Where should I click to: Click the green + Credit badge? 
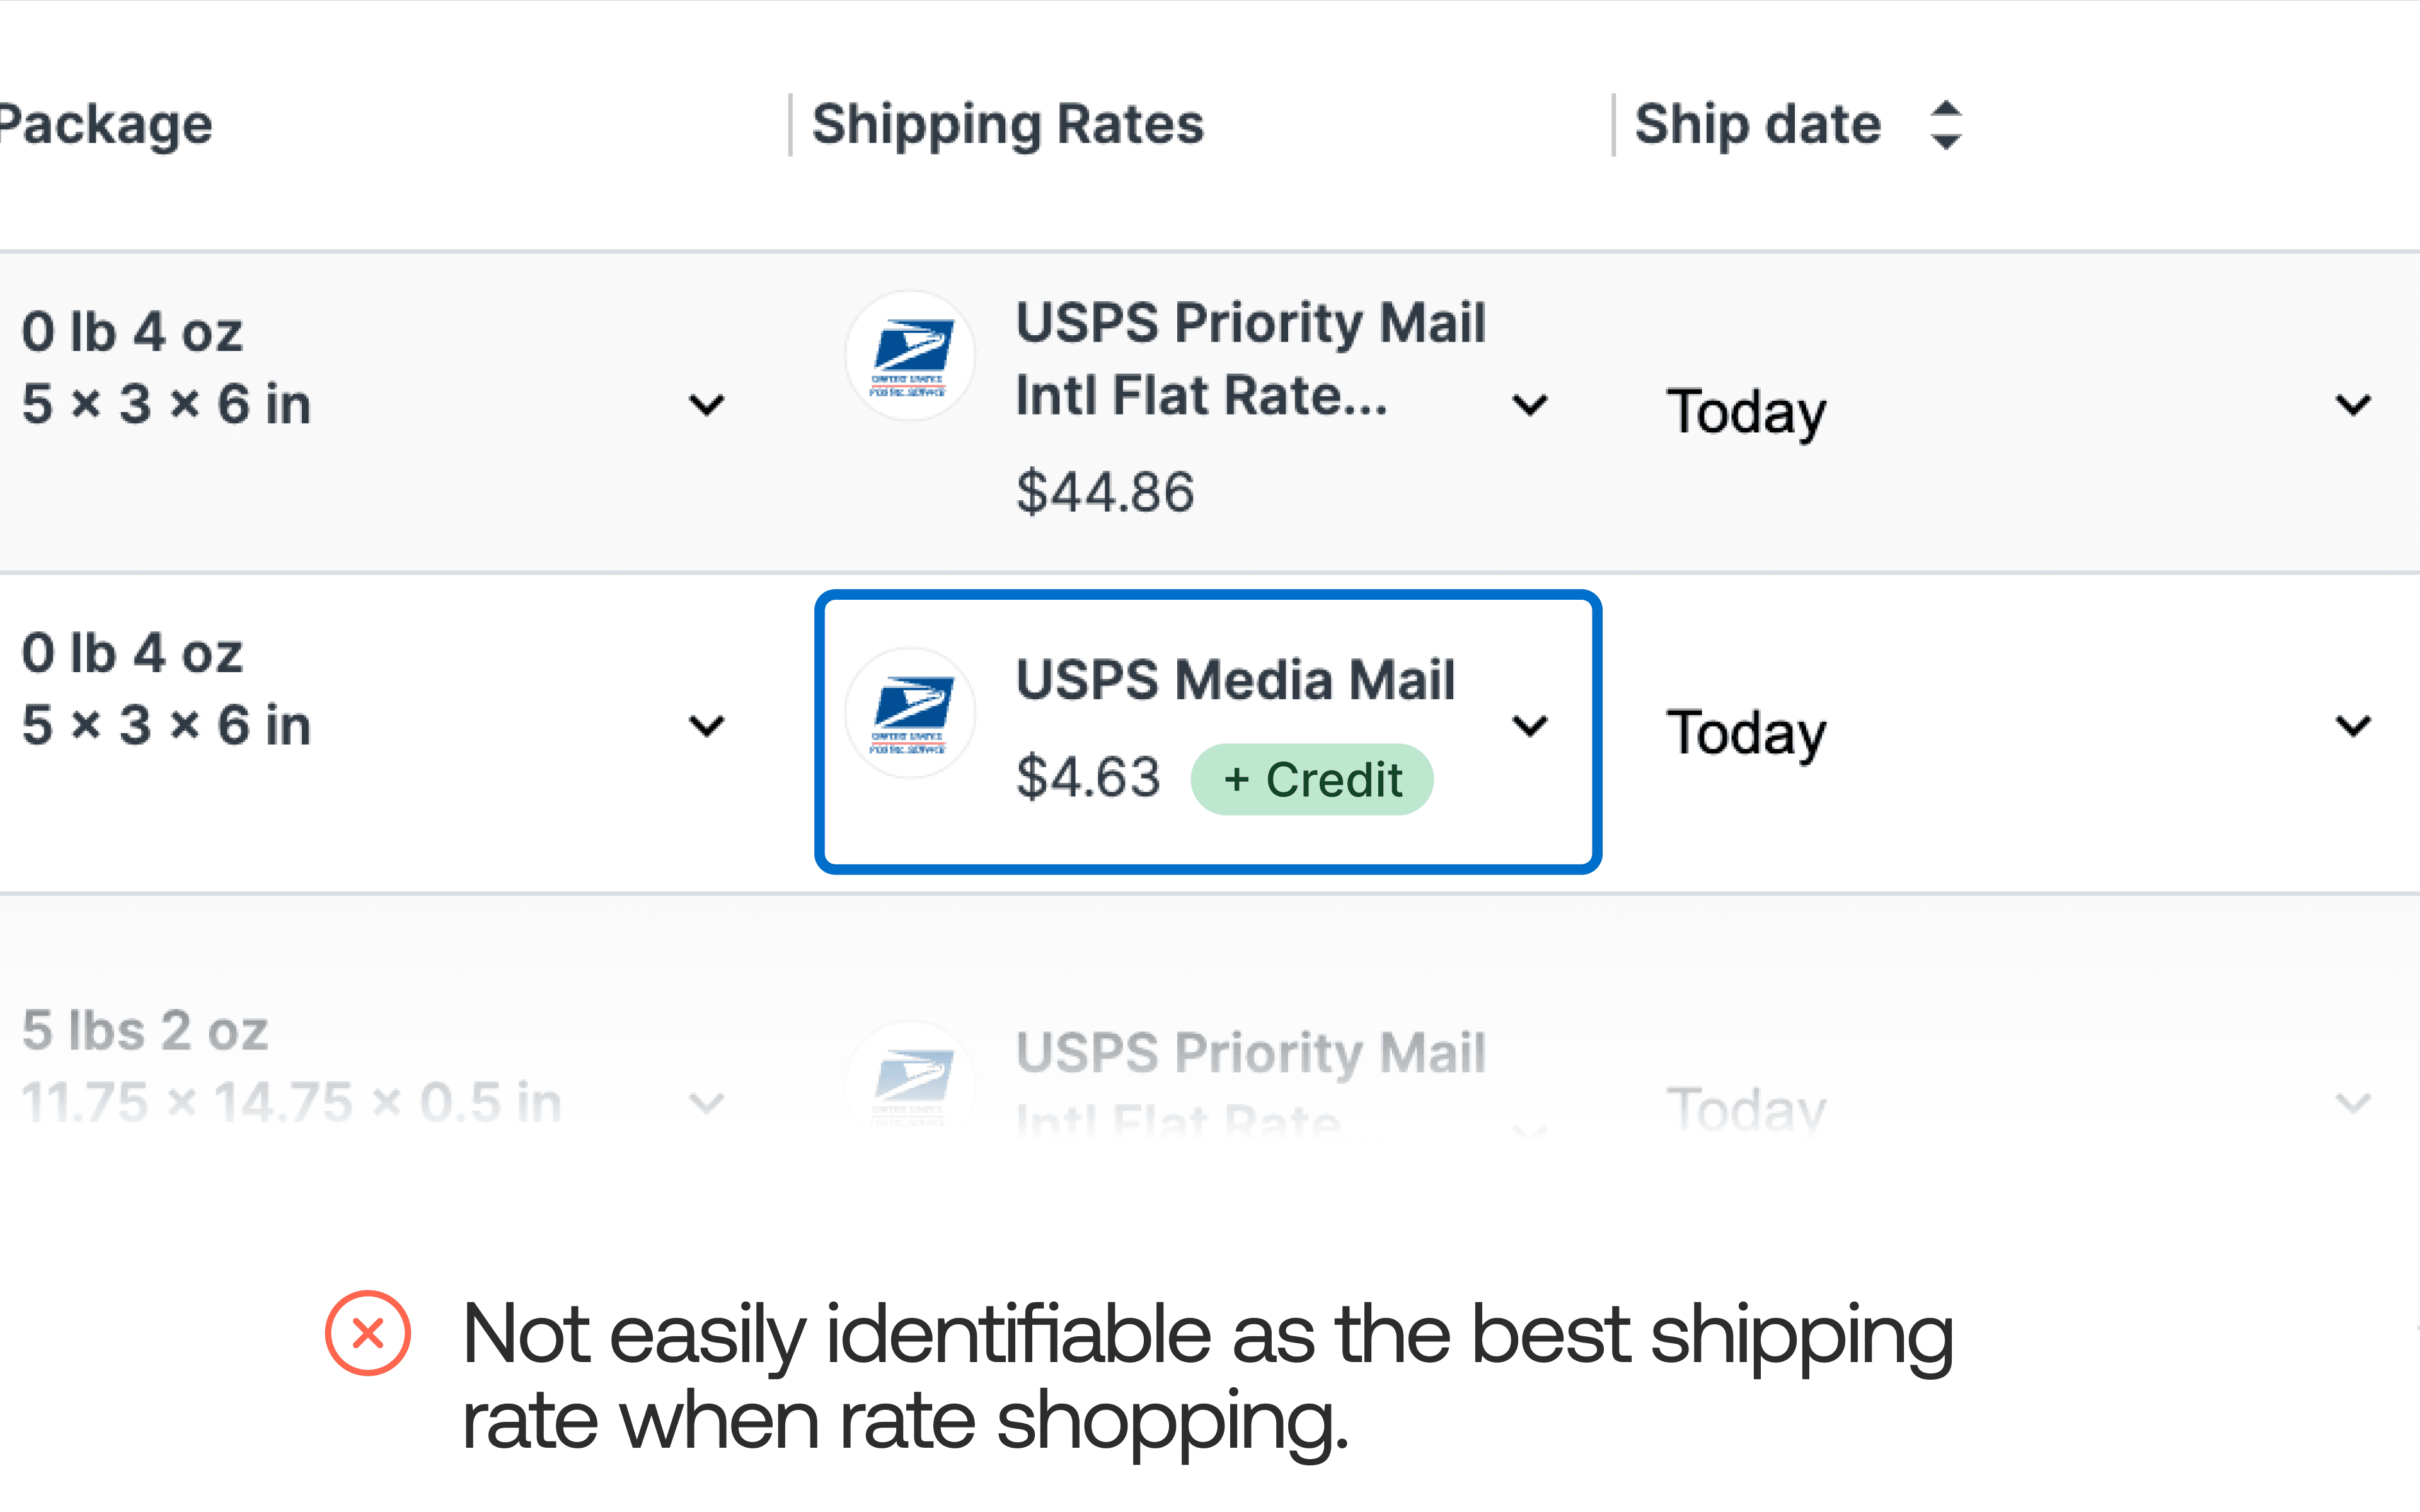(1312, 780)
